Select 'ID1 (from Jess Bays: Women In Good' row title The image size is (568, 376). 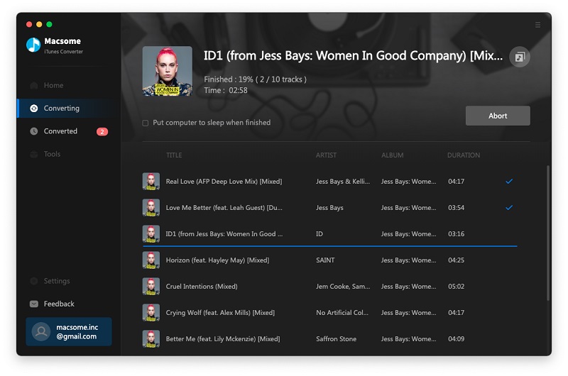(224, 234)
